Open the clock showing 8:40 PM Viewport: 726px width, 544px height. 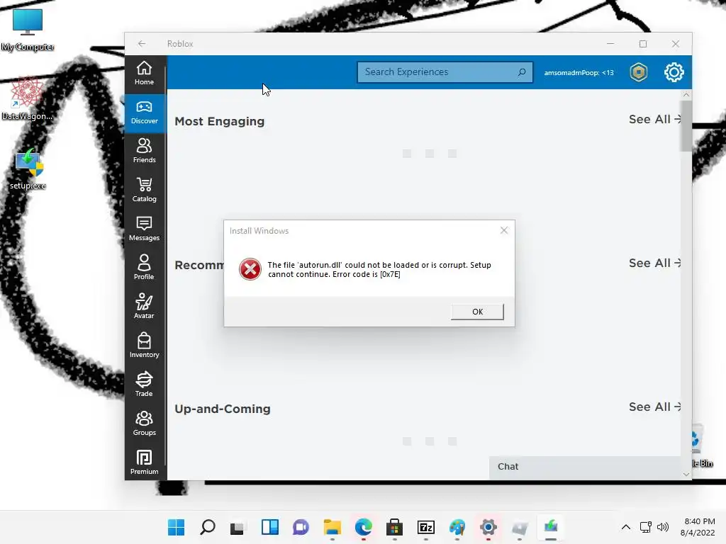coord(698,527)
